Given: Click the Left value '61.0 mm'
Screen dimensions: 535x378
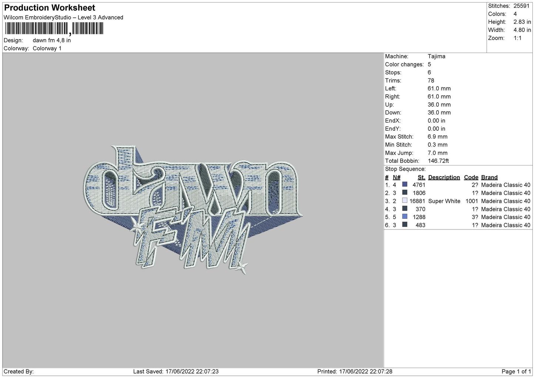Looking at the screenshot, I should 439,88.
